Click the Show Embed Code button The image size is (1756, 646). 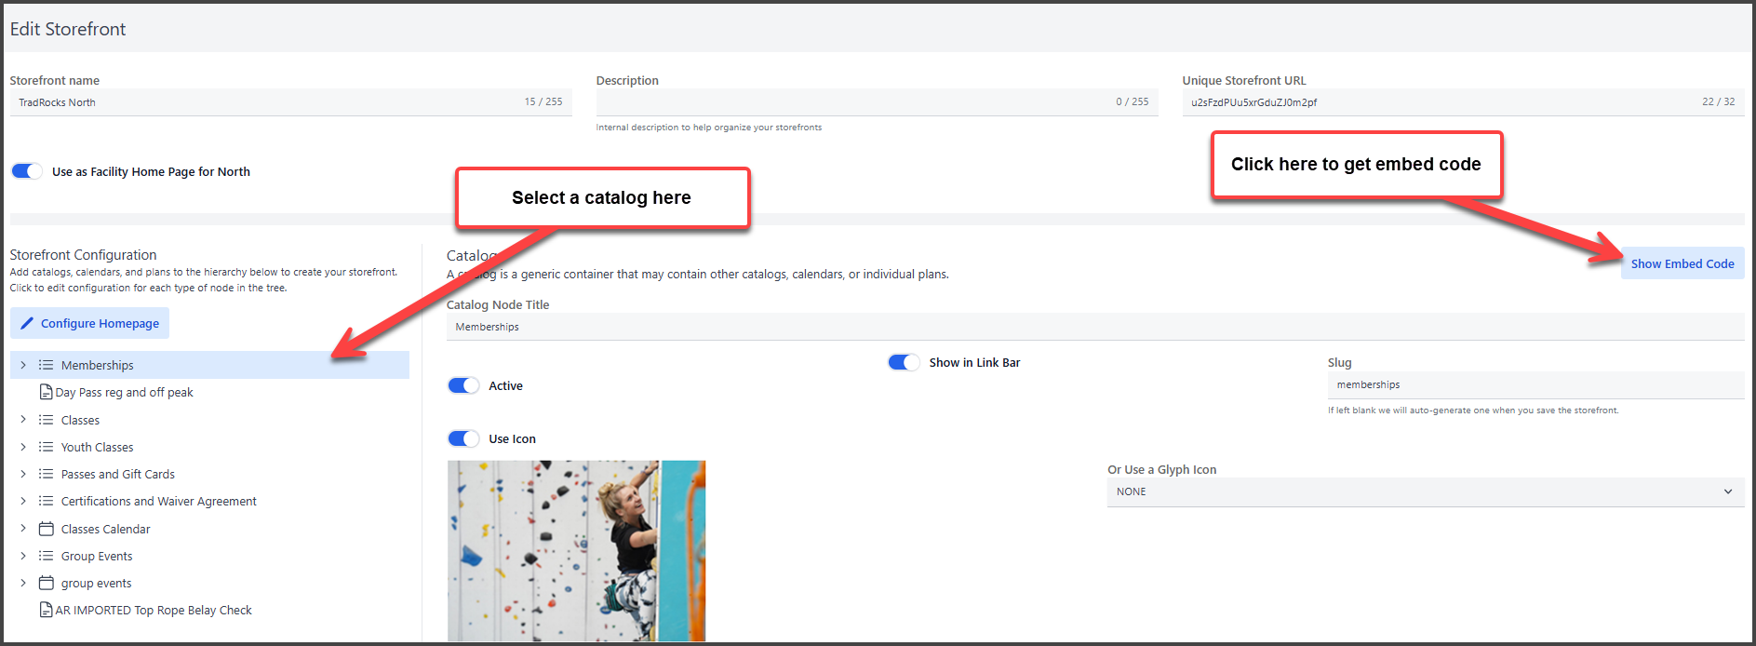tap(1682, 263)
